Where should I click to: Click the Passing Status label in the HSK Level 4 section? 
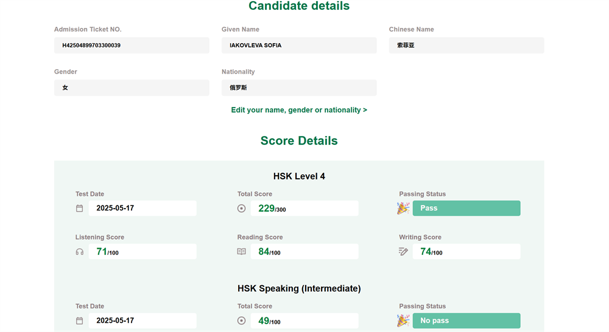point(423,194)
